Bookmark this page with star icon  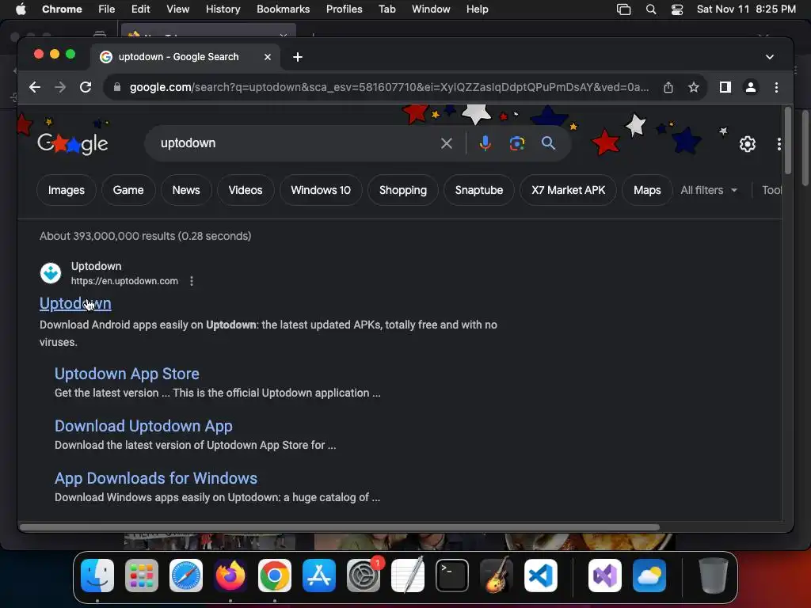(694, 87)
